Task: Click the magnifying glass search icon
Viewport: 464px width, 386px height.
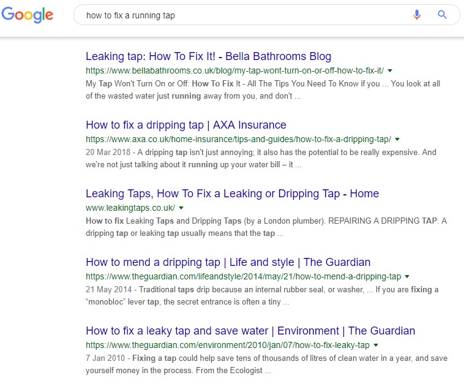Action: click(x=443, y=15)
